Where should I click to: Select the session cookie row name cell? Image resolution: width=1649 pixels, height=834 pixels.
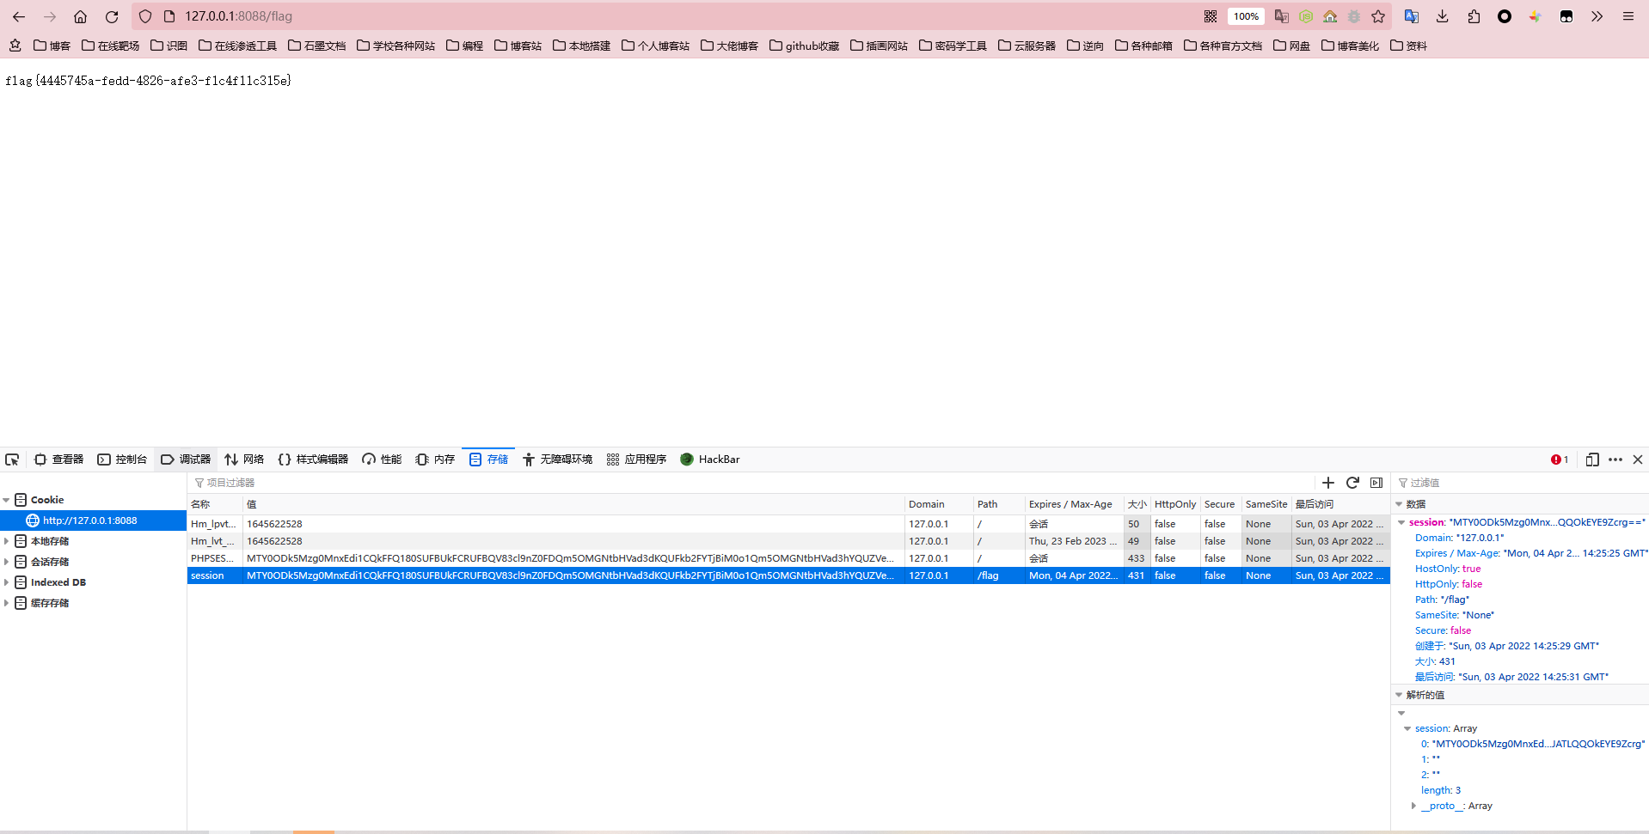click(215, 575)
